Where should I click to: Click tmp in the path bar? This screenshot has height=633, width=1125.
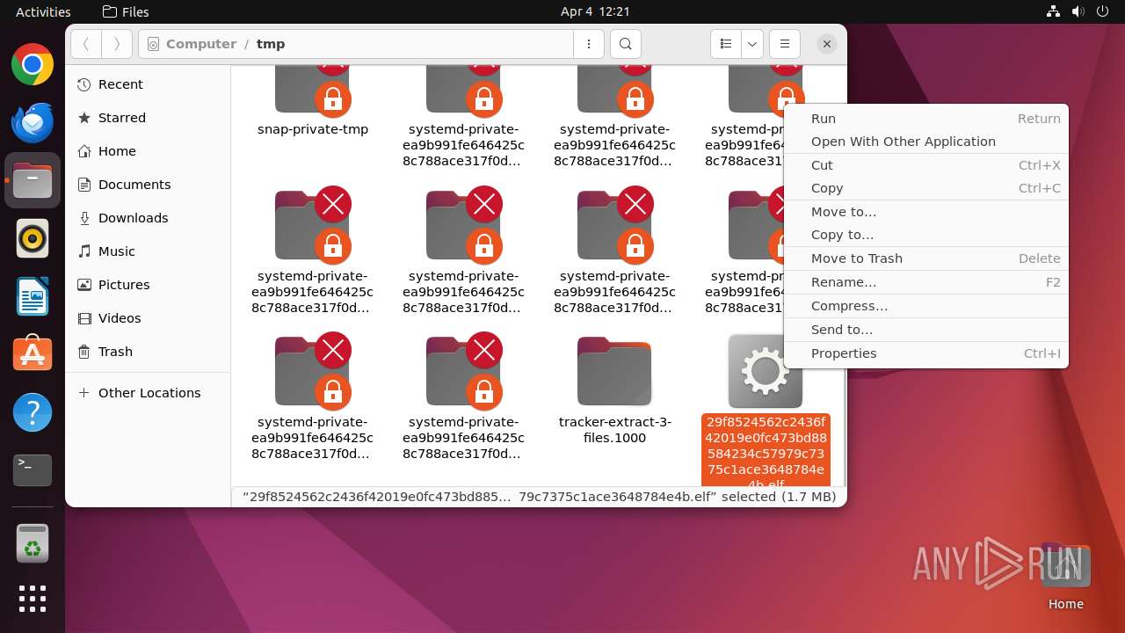pyautogui.click(x=271, y=44)
